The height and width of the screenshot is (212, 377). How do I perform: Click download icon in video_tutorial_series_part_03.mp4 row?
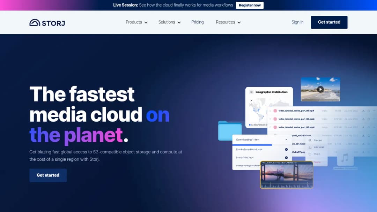363,127
